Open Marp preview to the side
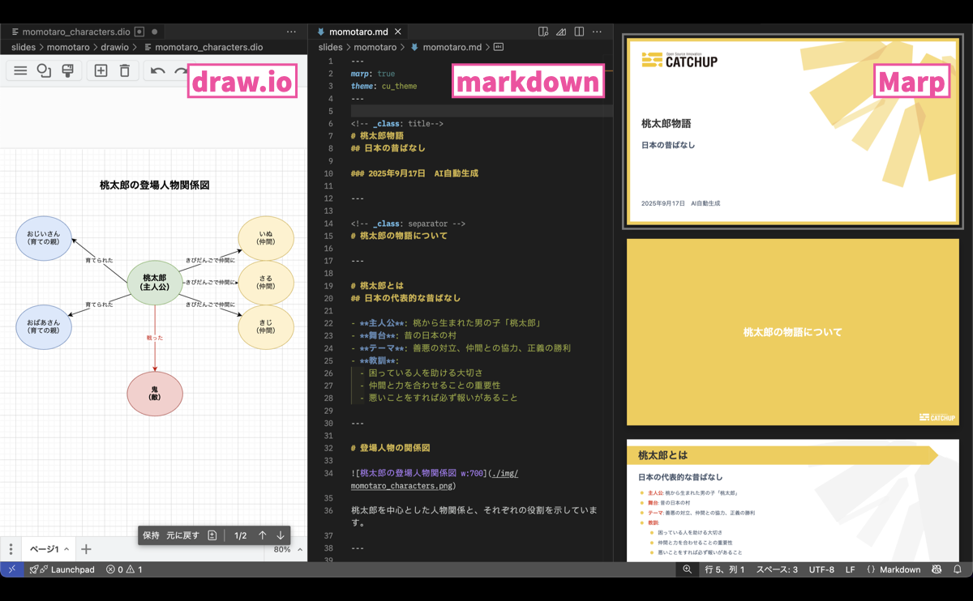The width and height of the screenshot is (973, 601). point(543,32)
